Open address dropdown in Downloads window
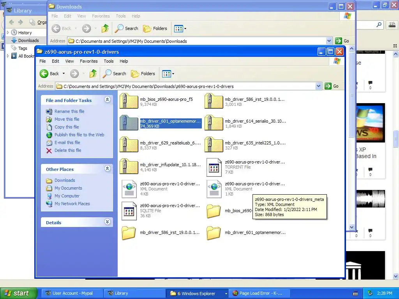This screenshot has width=399, height=299. coord(329,41)
